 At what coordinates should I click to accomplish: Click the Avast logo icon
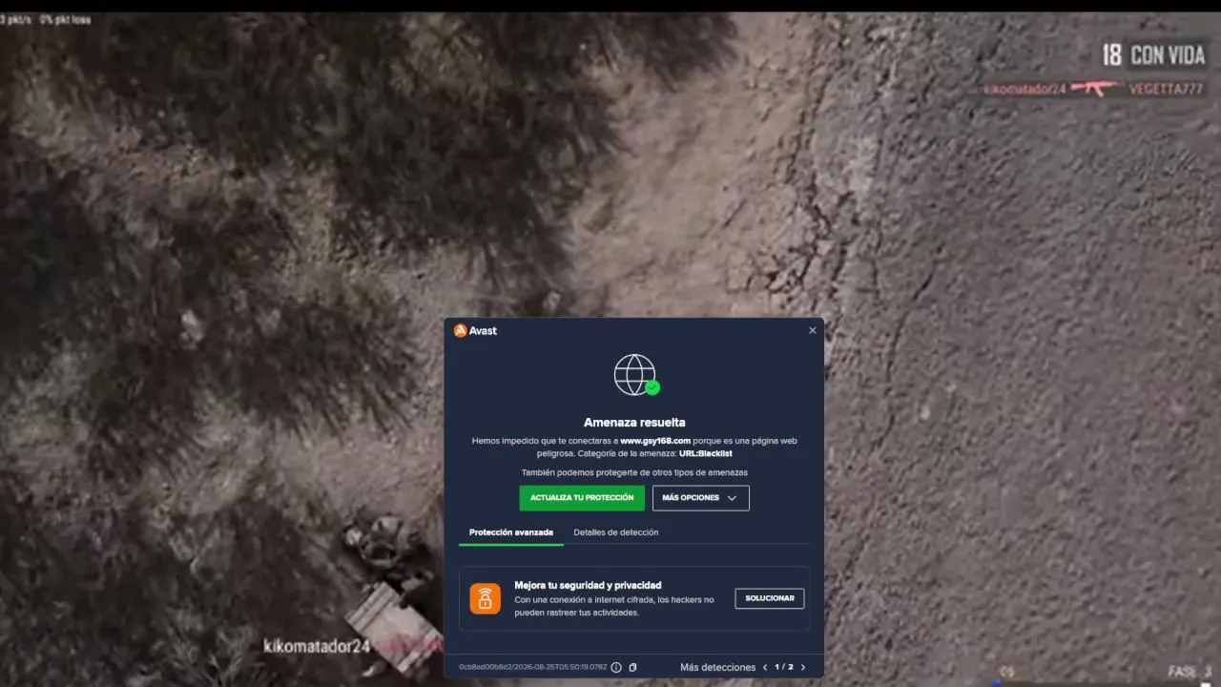[x=461, y=330]
